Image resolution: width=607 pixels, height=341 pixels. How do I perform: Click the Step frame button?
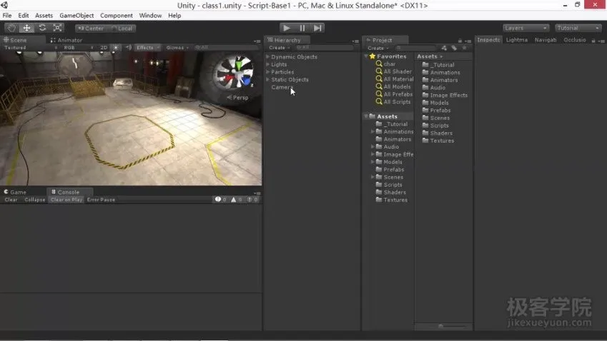(318, 28)
